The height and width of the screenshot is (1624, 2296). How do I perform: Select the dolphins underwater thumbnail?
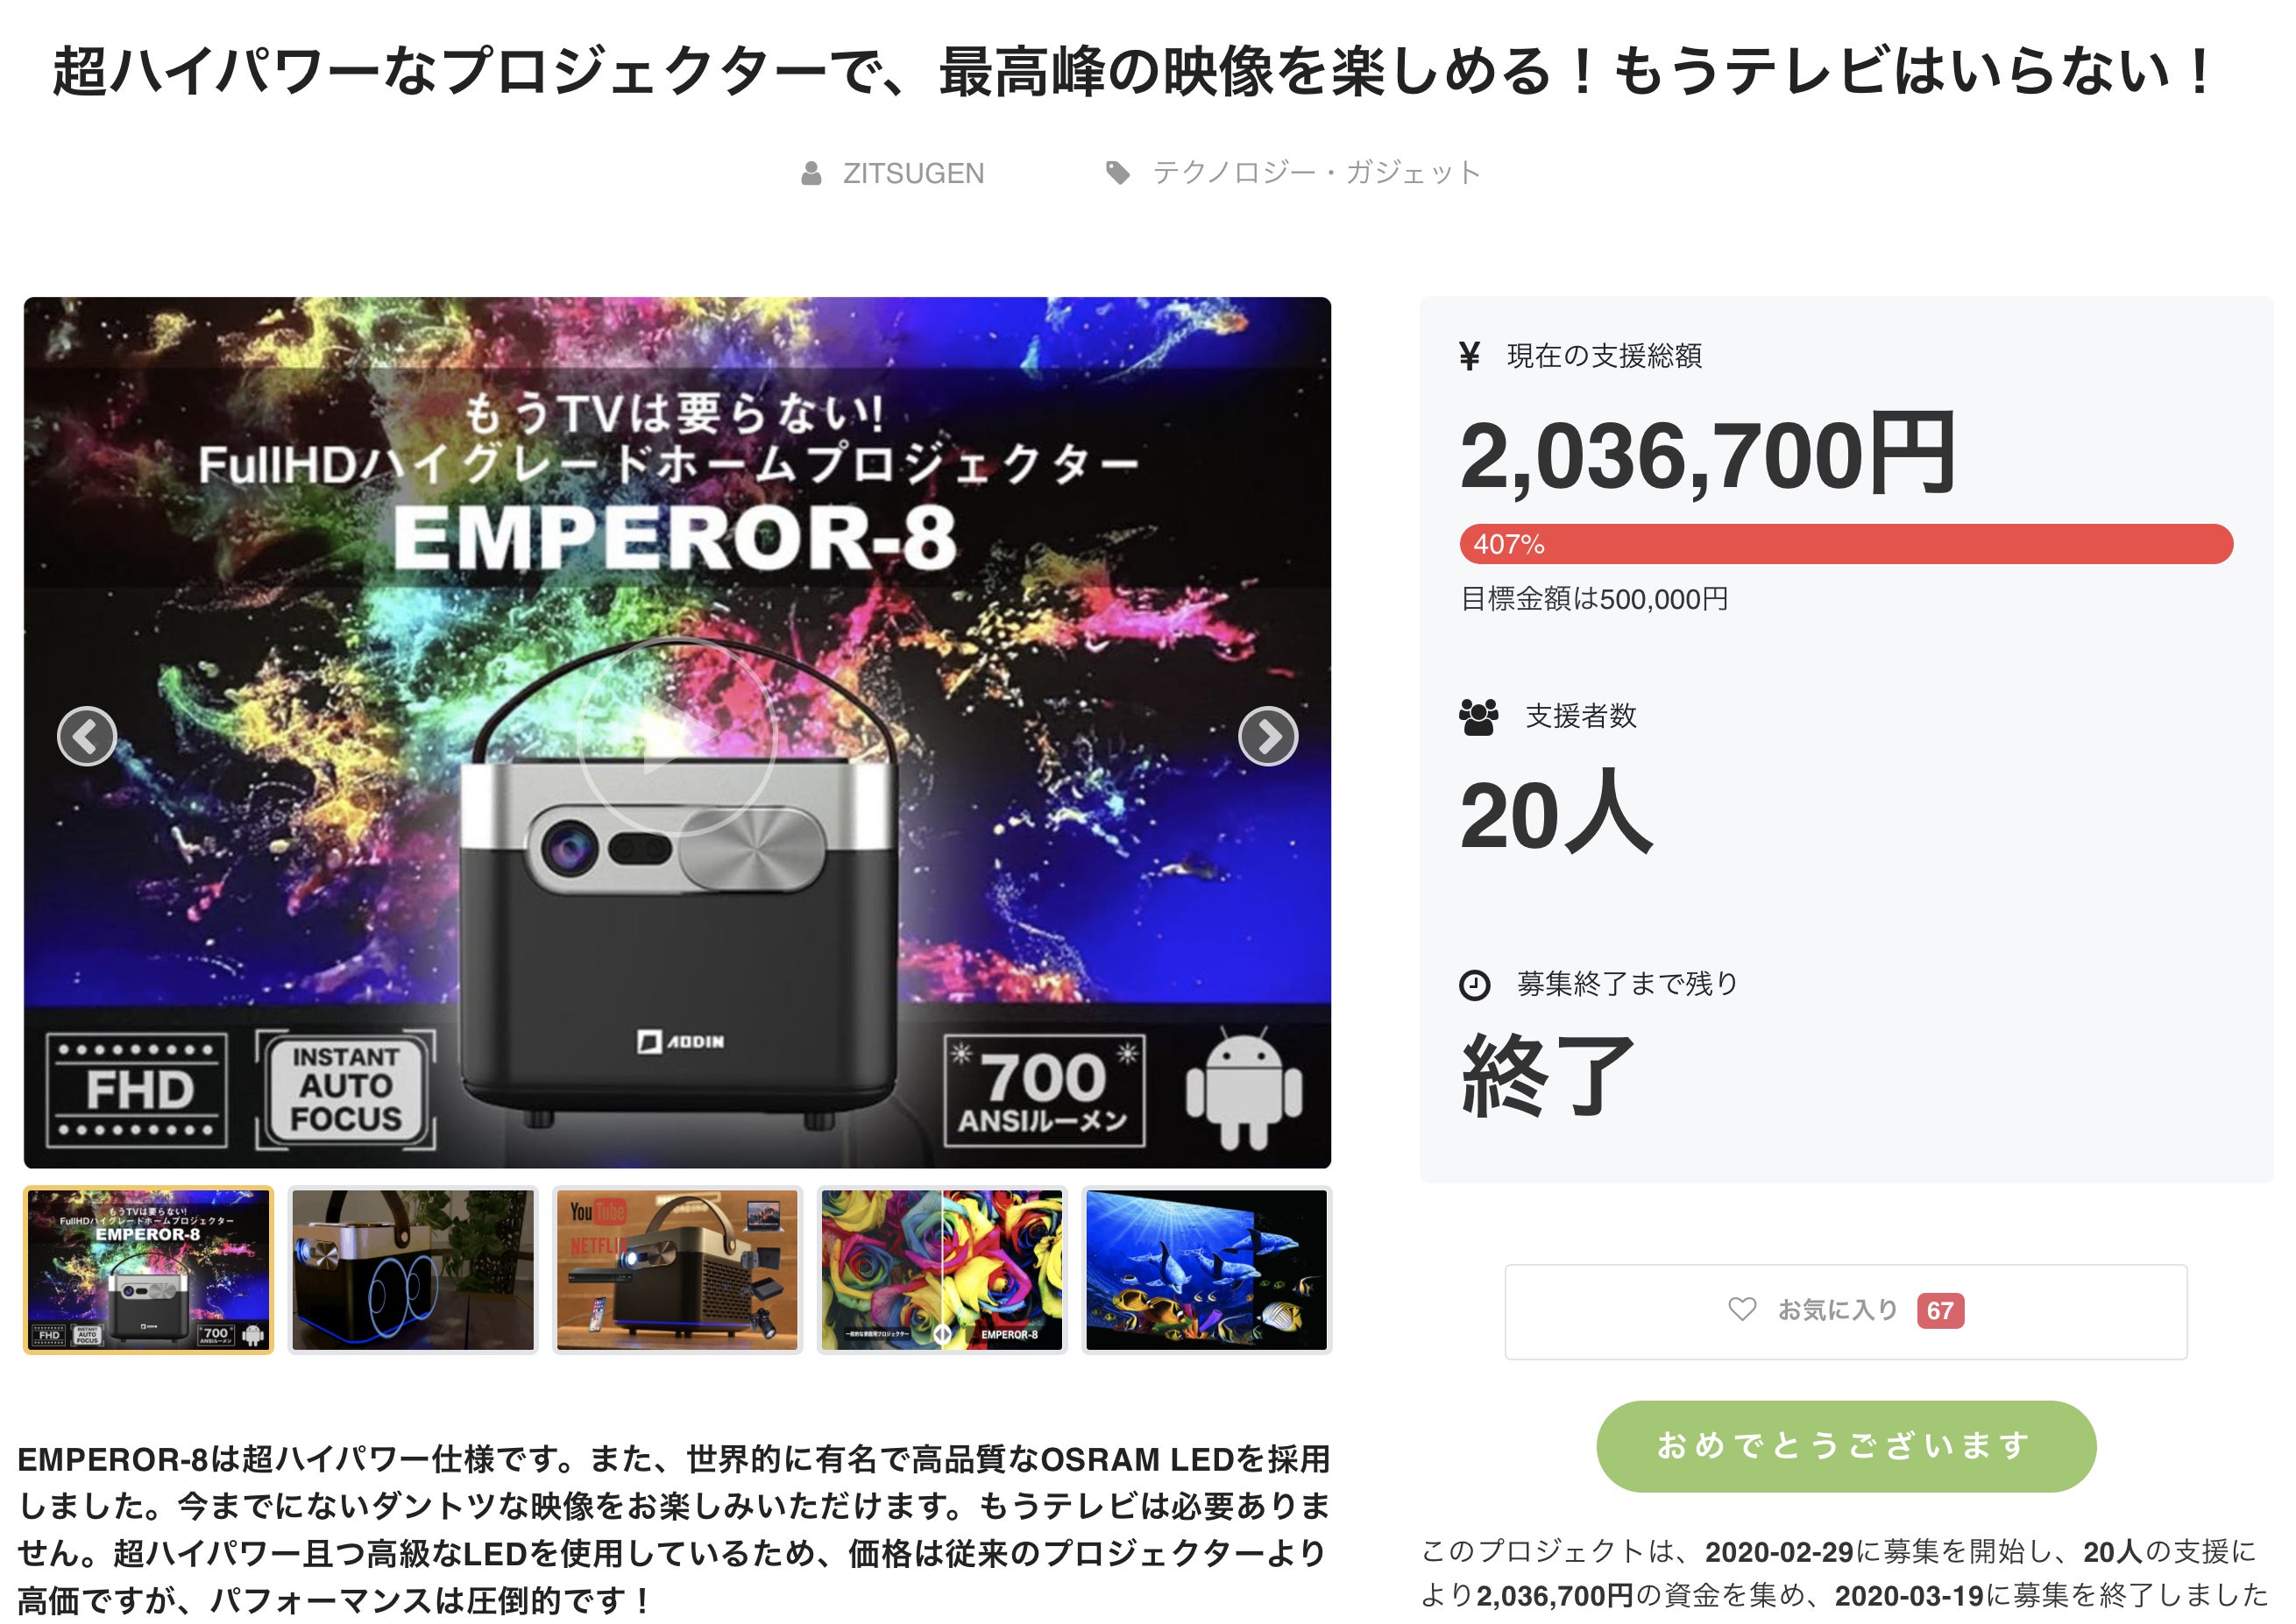pyautogui.click(x=1207, y=1270)
